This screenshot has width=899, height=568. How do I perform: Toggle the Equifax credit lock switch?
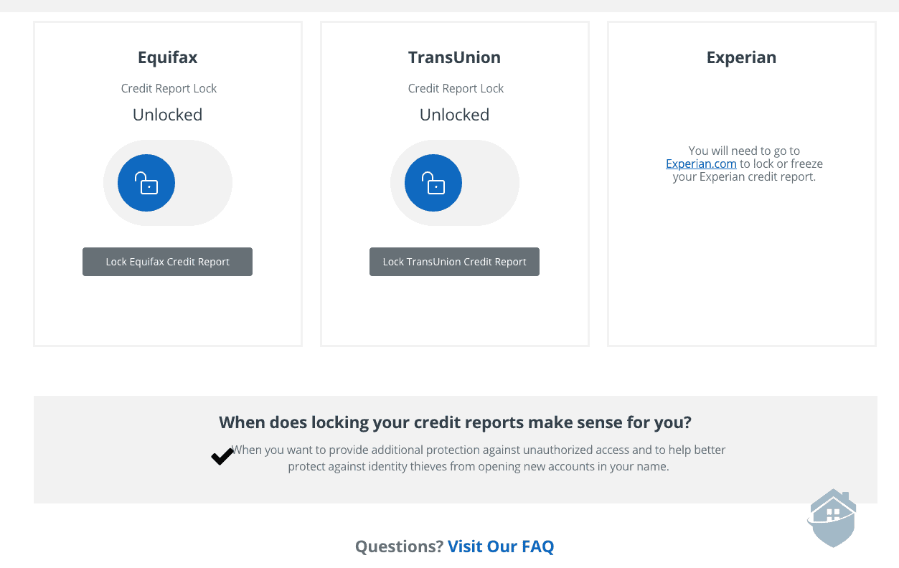(167, 183)
